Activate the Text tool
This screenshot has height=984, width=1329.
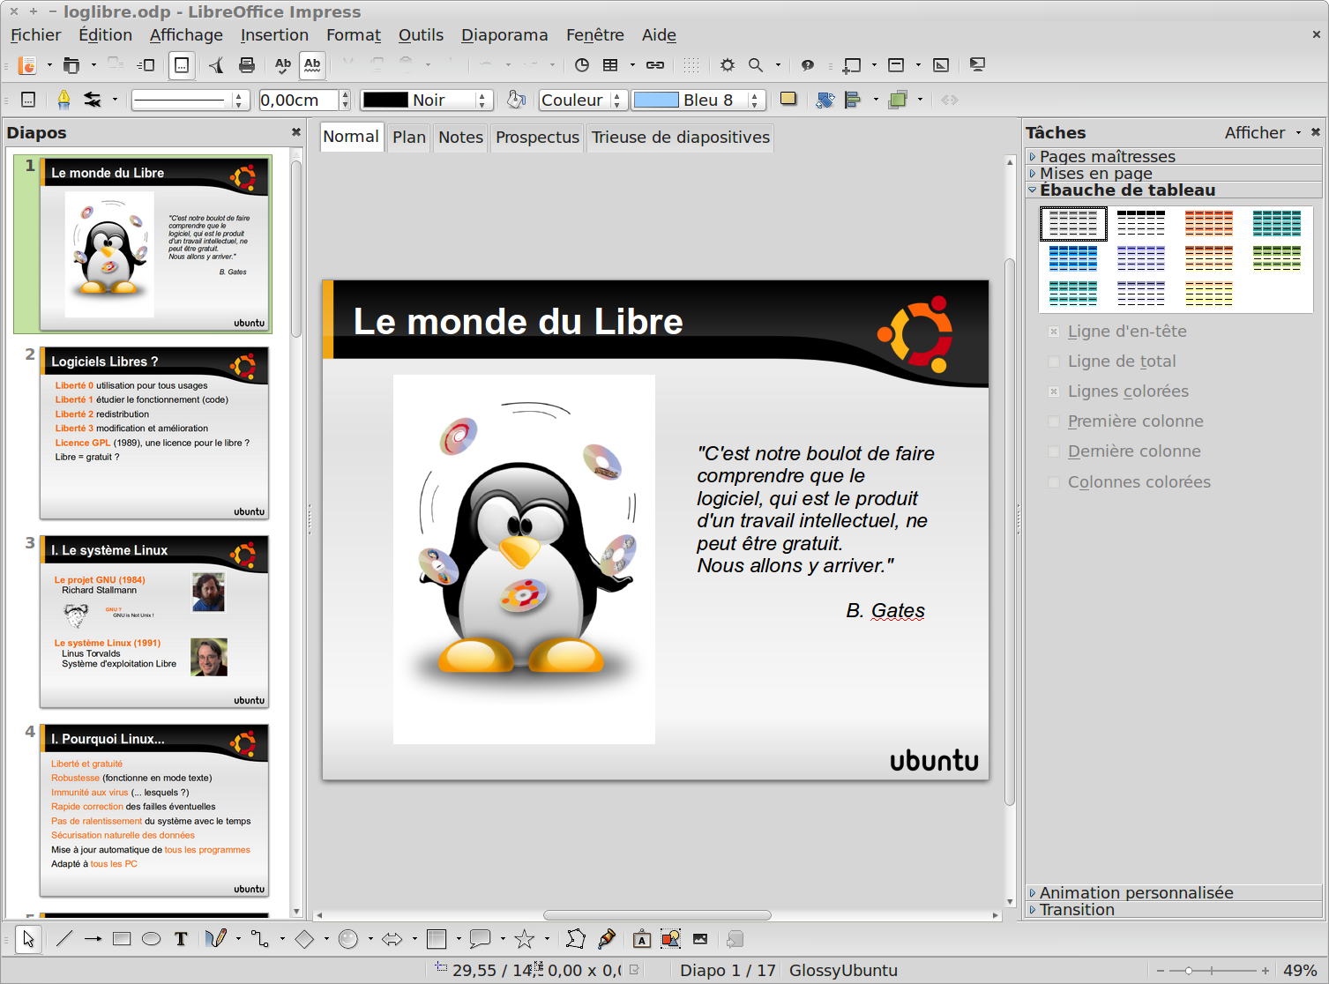click(181, 939)
